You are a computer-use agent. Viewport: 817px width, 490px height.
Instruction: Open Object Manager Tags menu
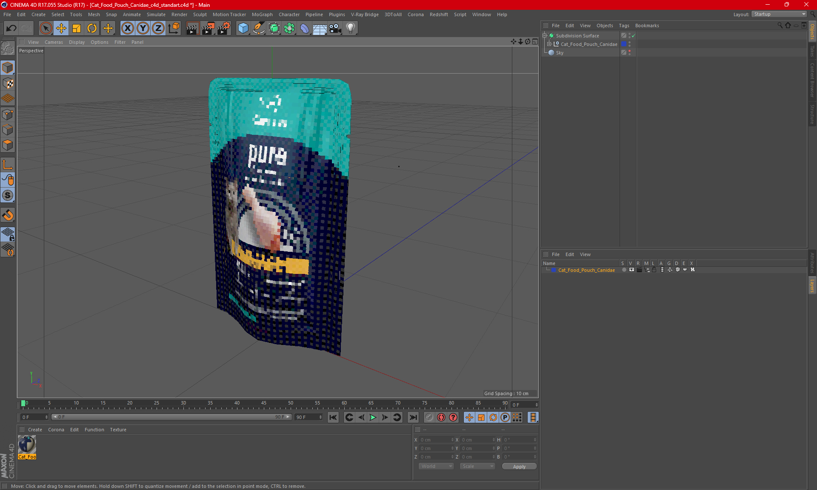(x=624, y=26)
